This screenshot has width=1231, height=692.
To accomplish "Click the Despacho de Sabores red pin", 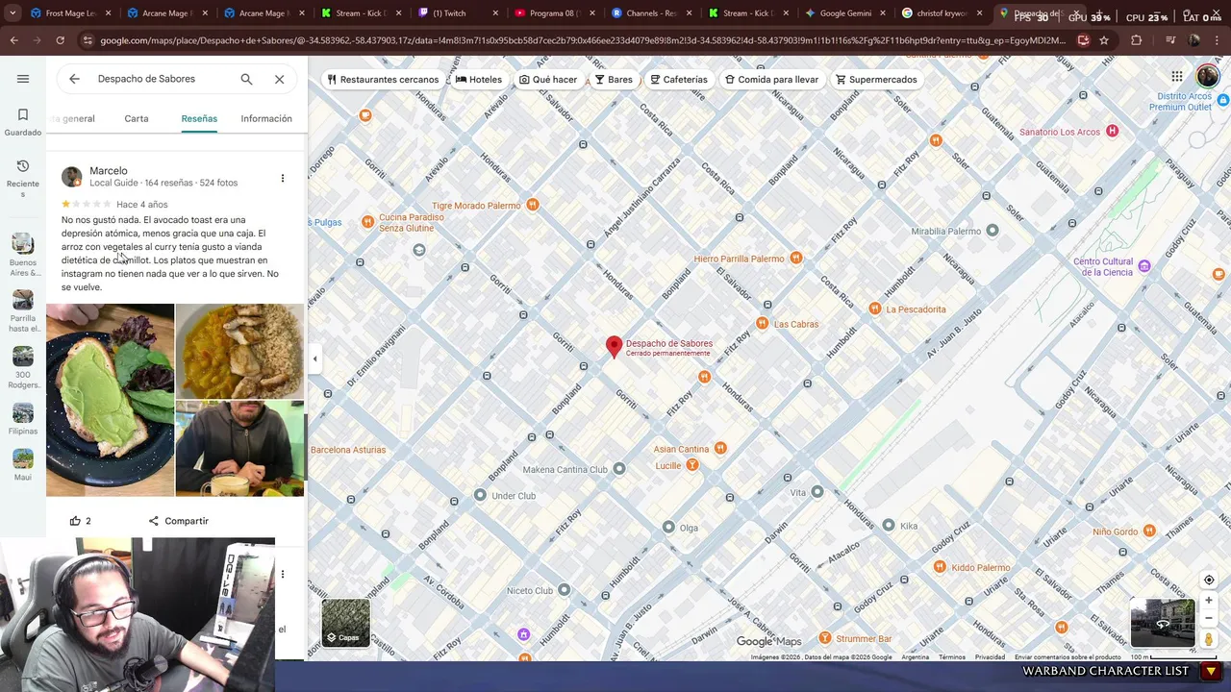I will (x=614, y=347).
